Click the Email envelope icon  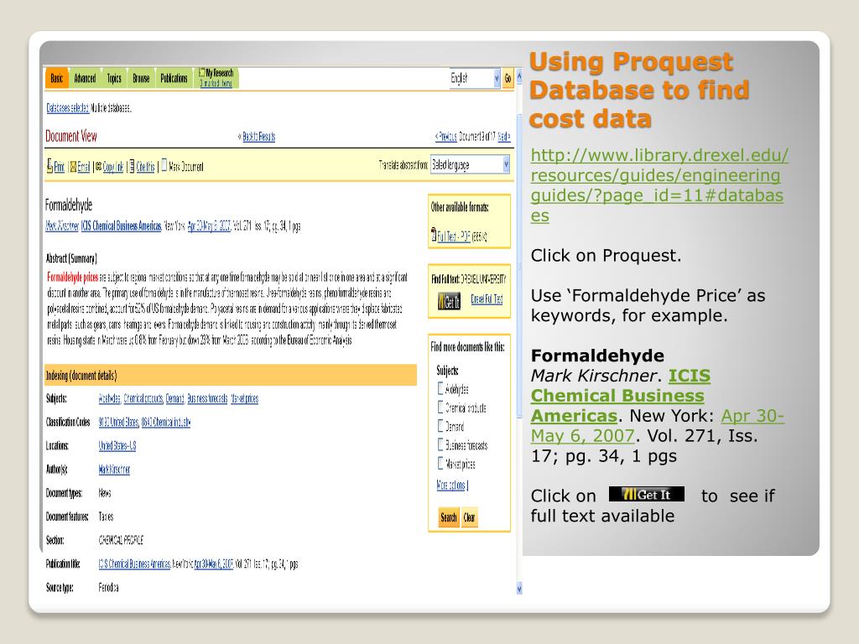[x=73, y=167]
